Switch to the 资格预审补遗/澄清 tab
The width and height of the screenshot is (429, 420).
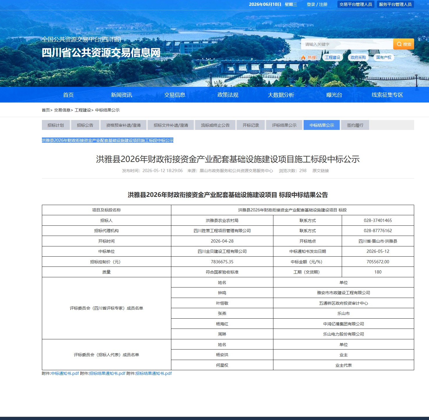point(123,125)
